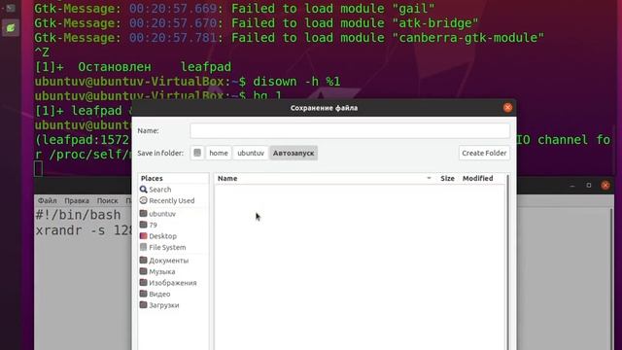Minimize the Leafpad window
This screenshot has width=622, height=350.
pyautogui.click(x=572, y=186)
